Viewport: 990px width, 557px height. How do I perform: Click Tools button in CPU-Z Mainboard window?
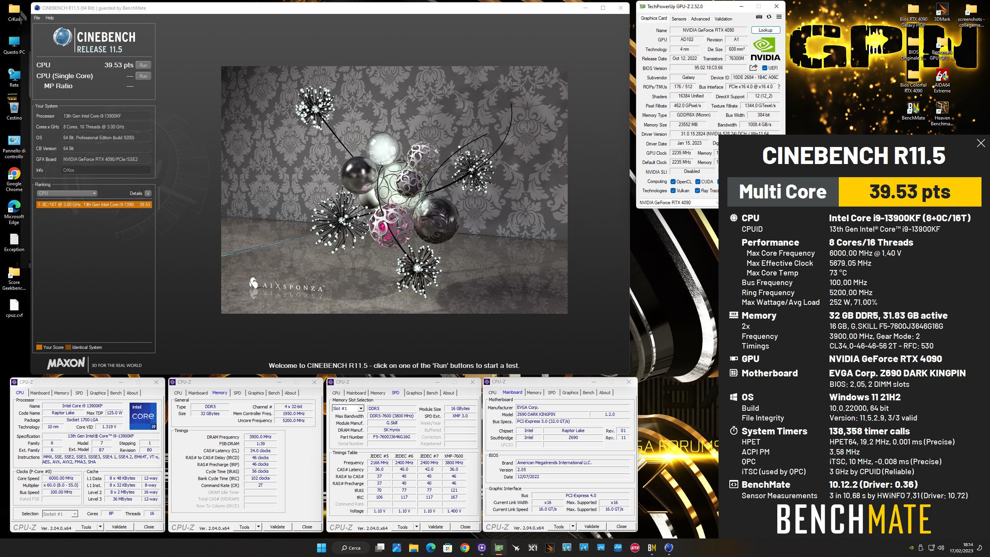click(558, 526)
